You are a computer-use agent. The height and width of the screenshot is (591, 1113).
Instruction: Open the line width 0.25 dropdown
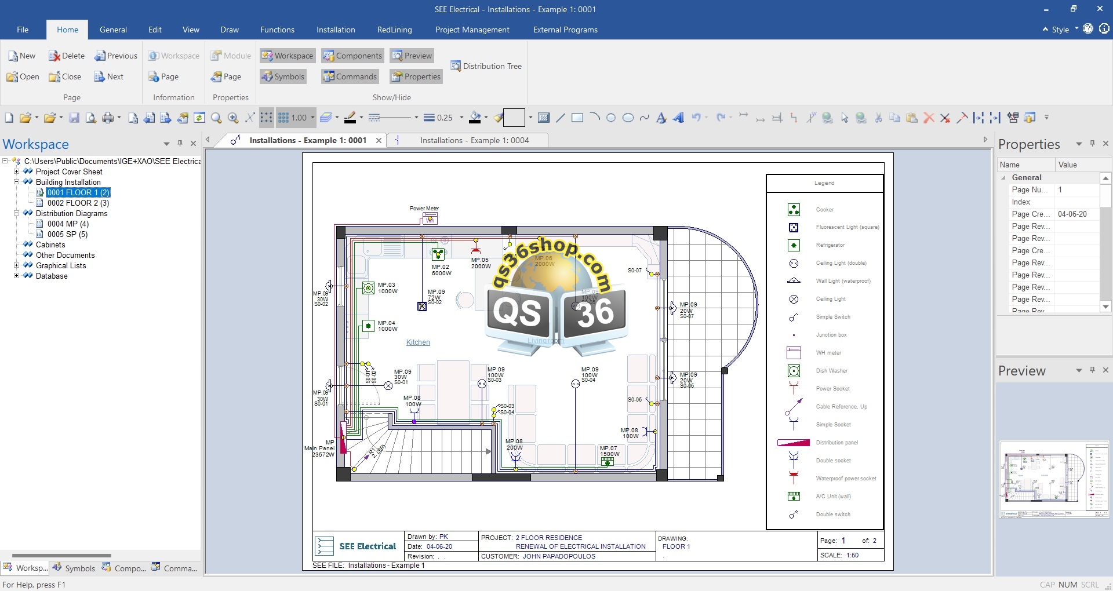click(461, 118)
